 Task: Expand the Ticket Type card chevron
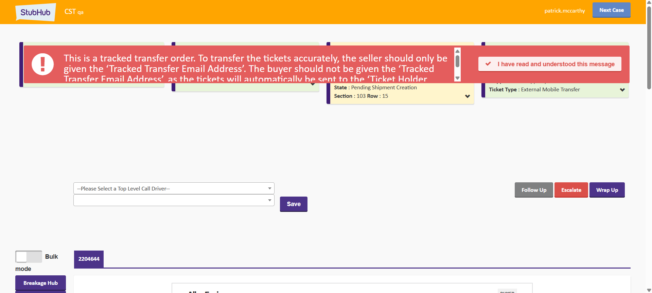pos(622,90)
